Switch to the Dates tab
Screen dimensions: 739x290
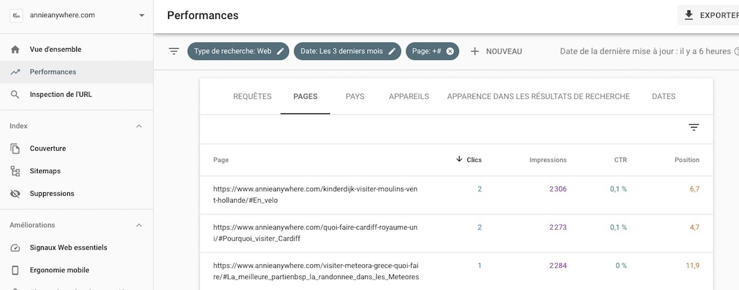point(664,97)
